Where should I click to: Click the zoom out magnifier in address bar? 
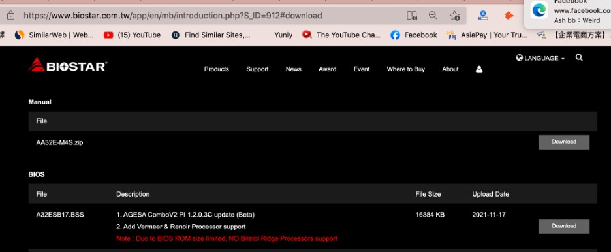pyautogui.click(x=433, y=15)
